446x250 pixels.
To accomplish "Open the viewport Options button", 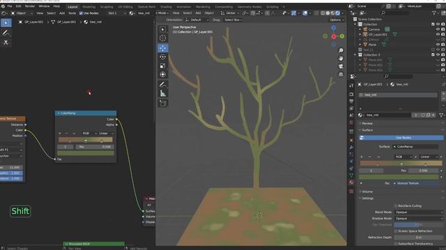I will (x=336, y=20).
